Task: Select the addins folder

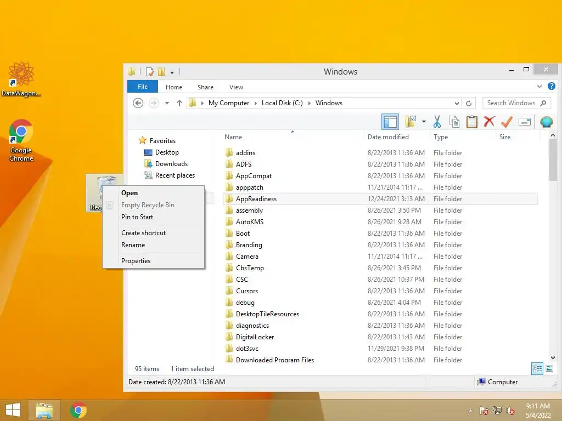Action: point(380,153)
